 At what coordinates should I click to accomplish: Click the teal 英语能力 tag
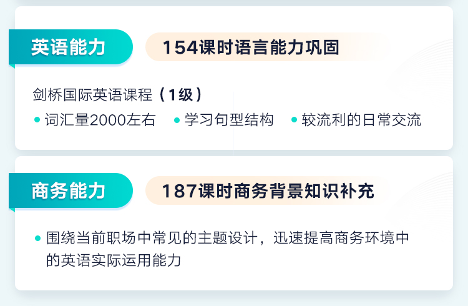69,47
